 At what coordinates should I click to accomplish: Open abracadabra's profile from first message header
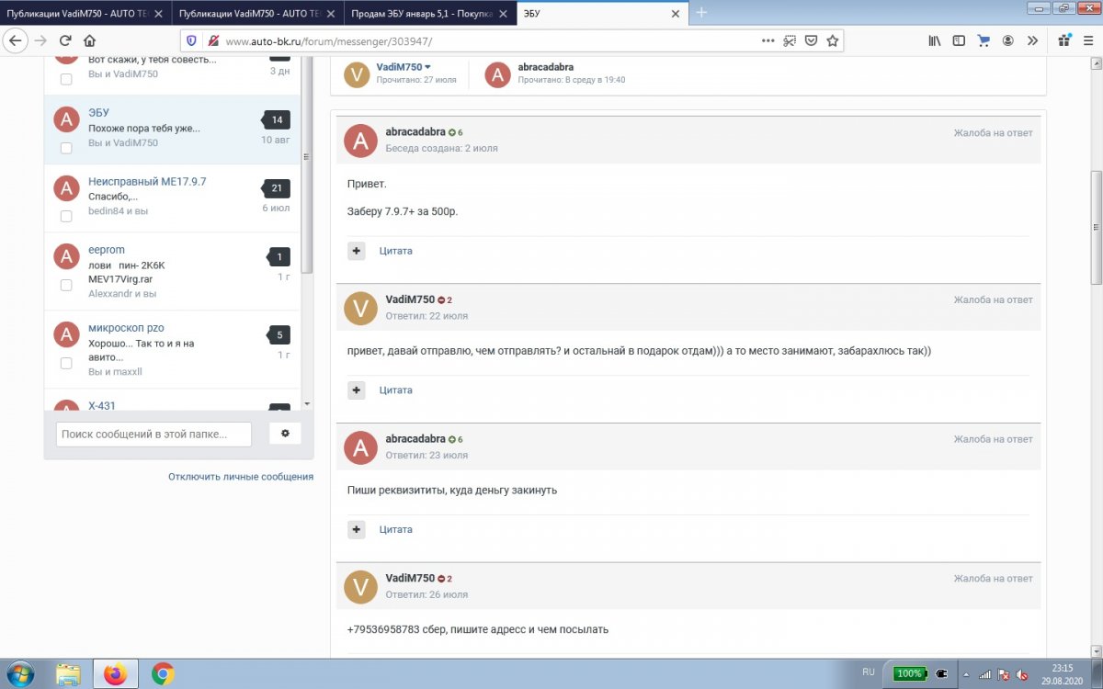coord(415,132)
